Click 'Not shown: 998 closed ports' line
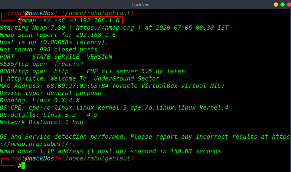 point(49,49)
